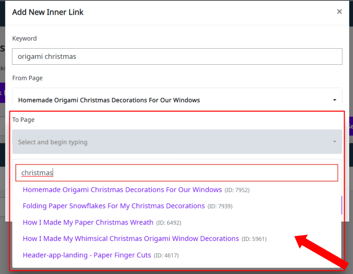
Task: Click the '(ID: 7952)' text in first result
Action: pyautogui.click(x=237, y=190)
